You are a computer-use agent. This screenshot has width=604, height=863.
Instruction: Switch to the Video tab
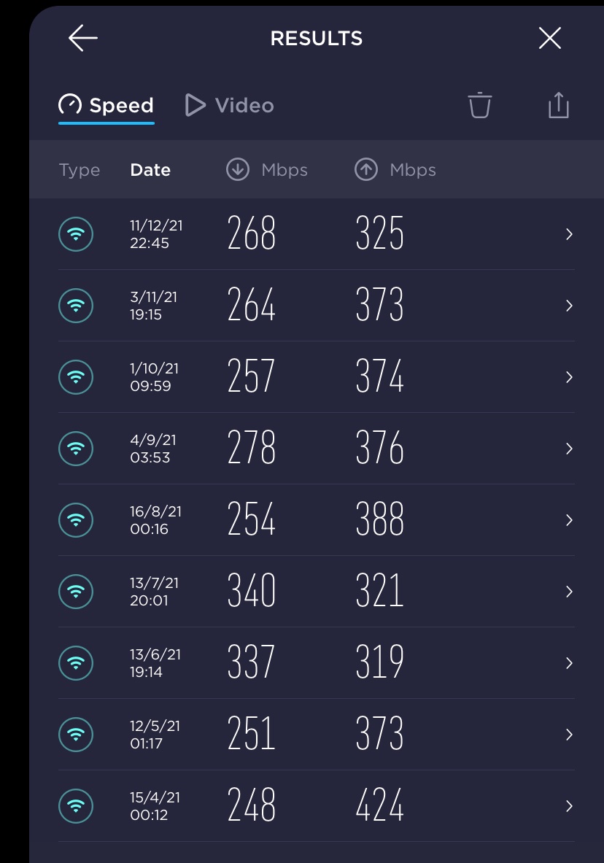point(230,105)
